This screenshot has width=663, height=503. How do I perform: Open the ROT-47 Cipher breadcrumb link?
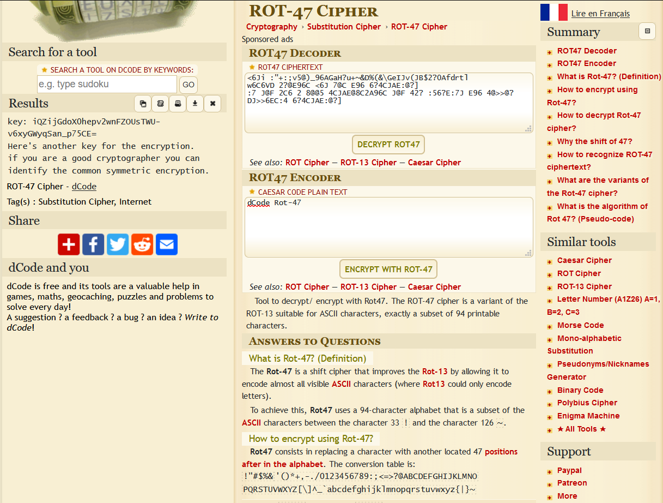click(419, 27)
